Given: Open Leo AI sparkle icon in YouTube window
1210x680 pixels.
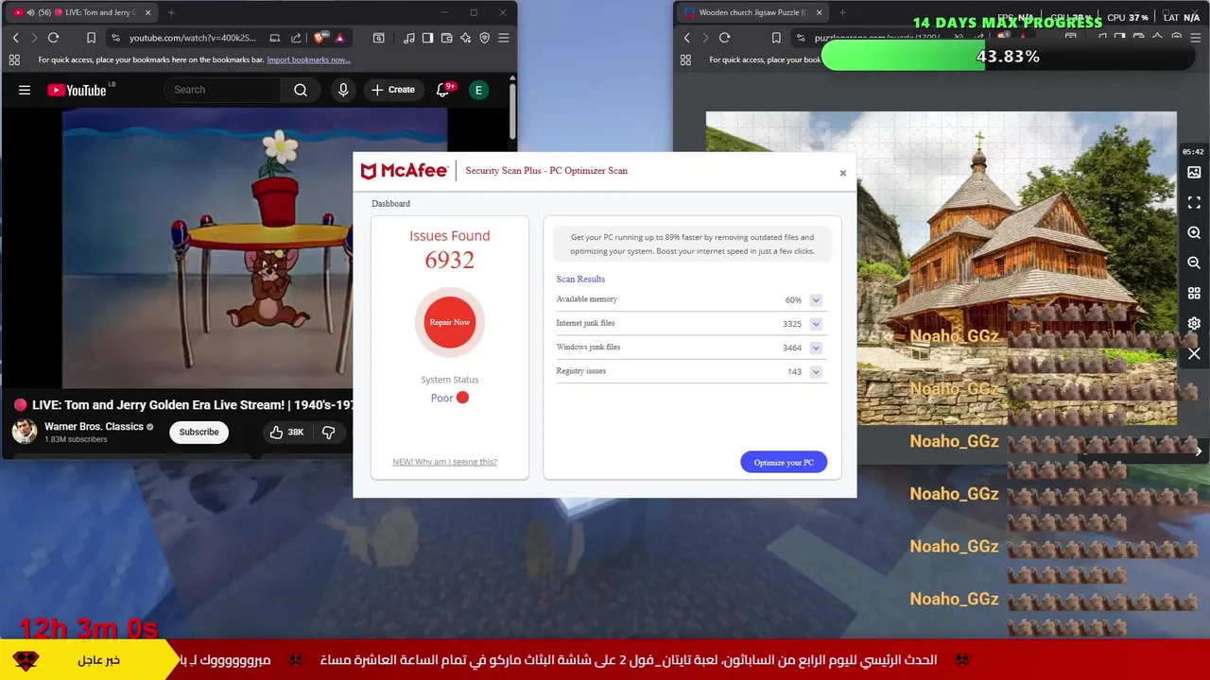Looking at the screenshot, I should pos(465,38).
